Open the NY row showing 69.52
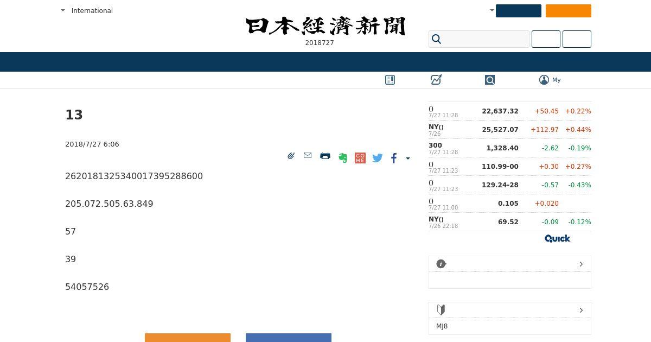Screen dimensions: 651x342 pyautogui.click(x=510, y=222)
